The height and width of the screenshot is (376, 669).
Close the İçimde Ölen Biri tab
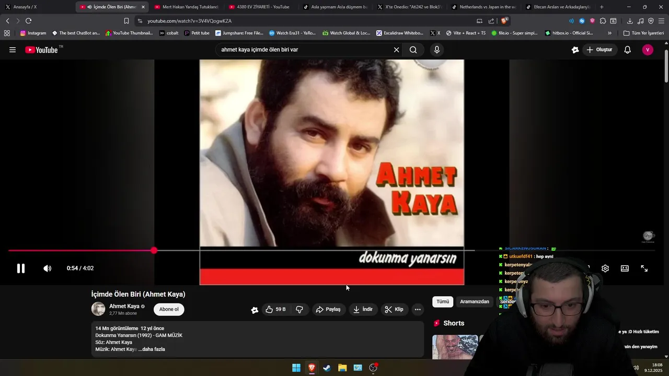tap(143, 7)
